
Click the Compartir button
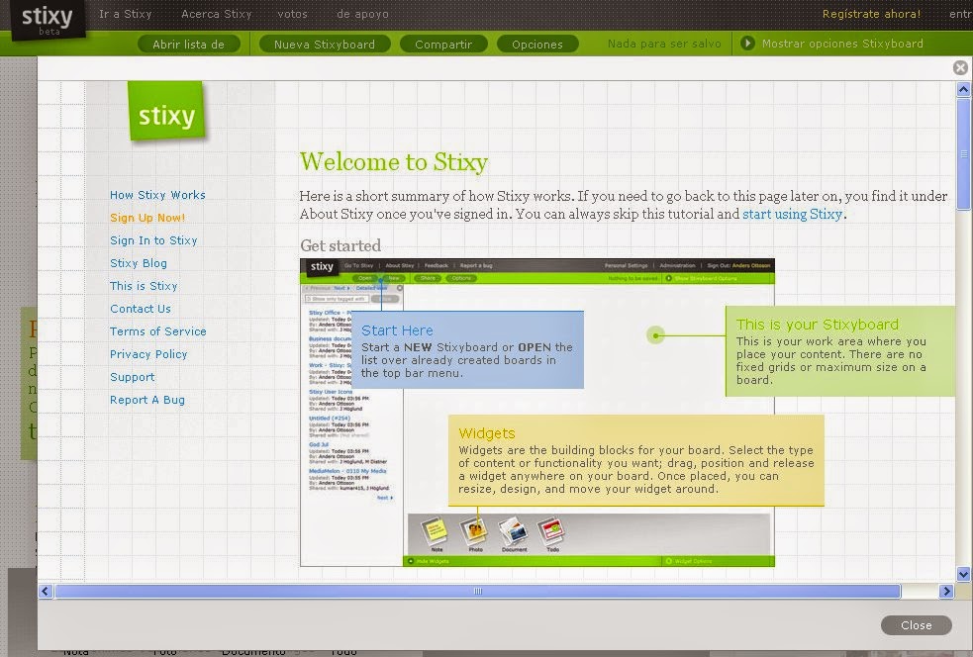pos(443,45)
